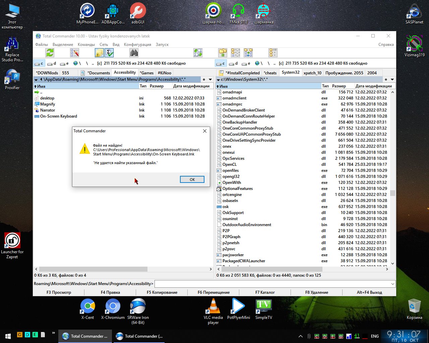The height and width of the screenshot is (343, 429).
Task: Click the sigma checkmark toolbar icon
Action: pos(109,53)
